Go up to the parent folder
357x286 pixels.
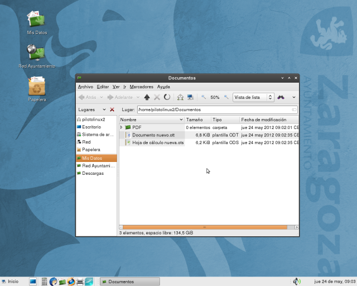[x=147, y=97]
